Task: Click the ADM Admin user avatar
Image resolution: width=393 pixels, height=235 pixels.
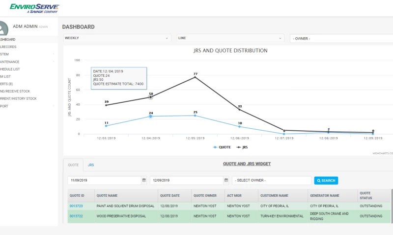Action: coord(4,28)
